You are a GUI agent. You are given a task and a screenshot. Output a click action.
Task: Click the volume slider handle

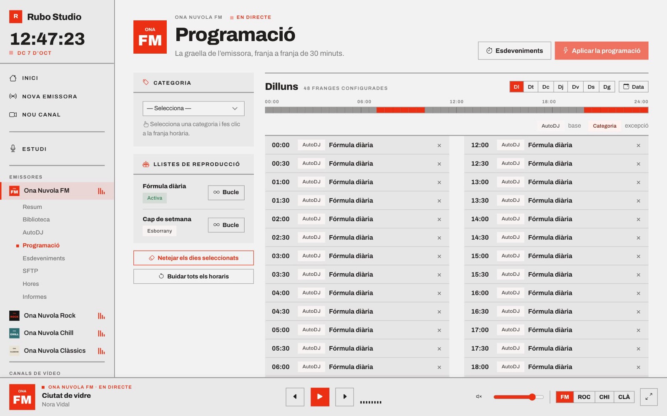(x=532, y=397)
